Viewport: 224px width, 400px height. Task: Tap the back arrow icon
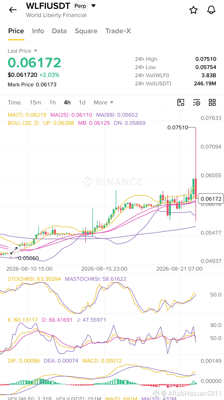(x=13, y=10)
